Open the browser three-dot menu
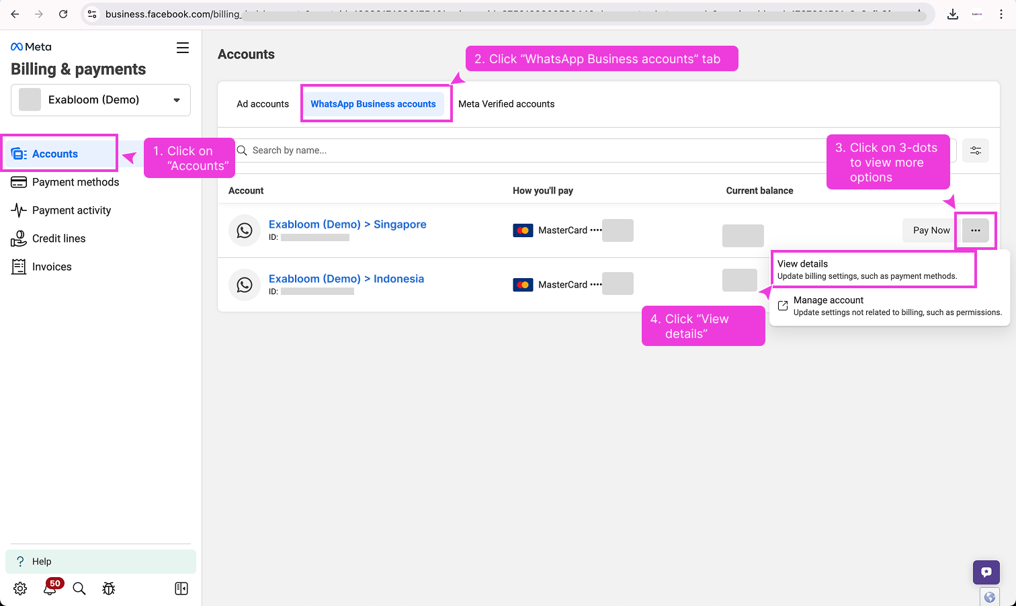 (1001, 14)
